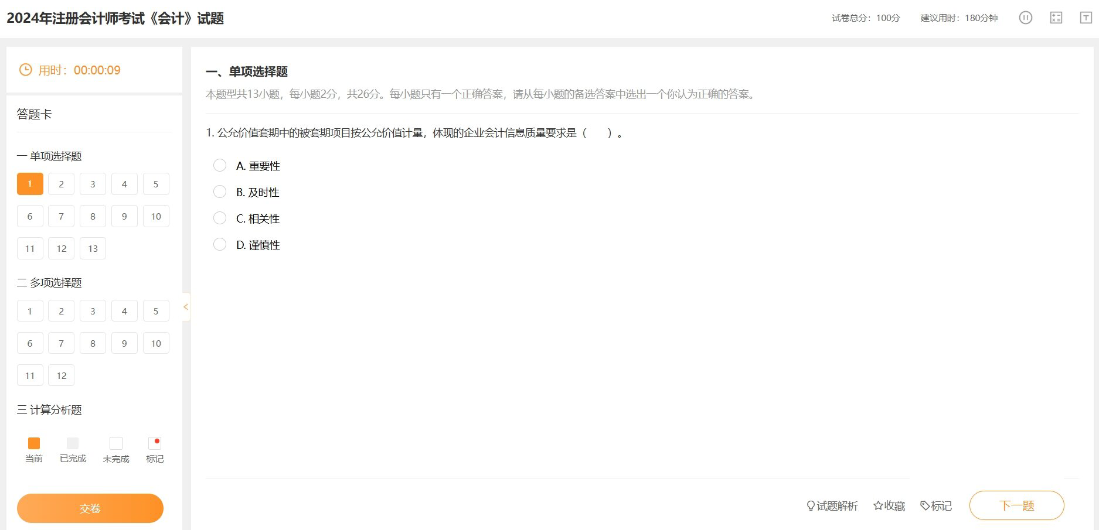Screen dimensions: 1099x530
Task: Go to next question with 下一题
Action: tap(1016, 505)
